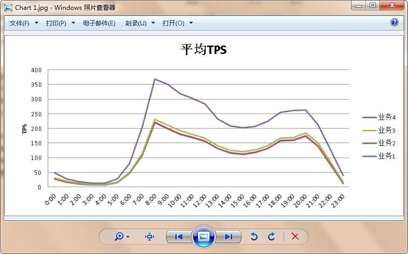Click the 100 y-axis label

tap(36, 158)
